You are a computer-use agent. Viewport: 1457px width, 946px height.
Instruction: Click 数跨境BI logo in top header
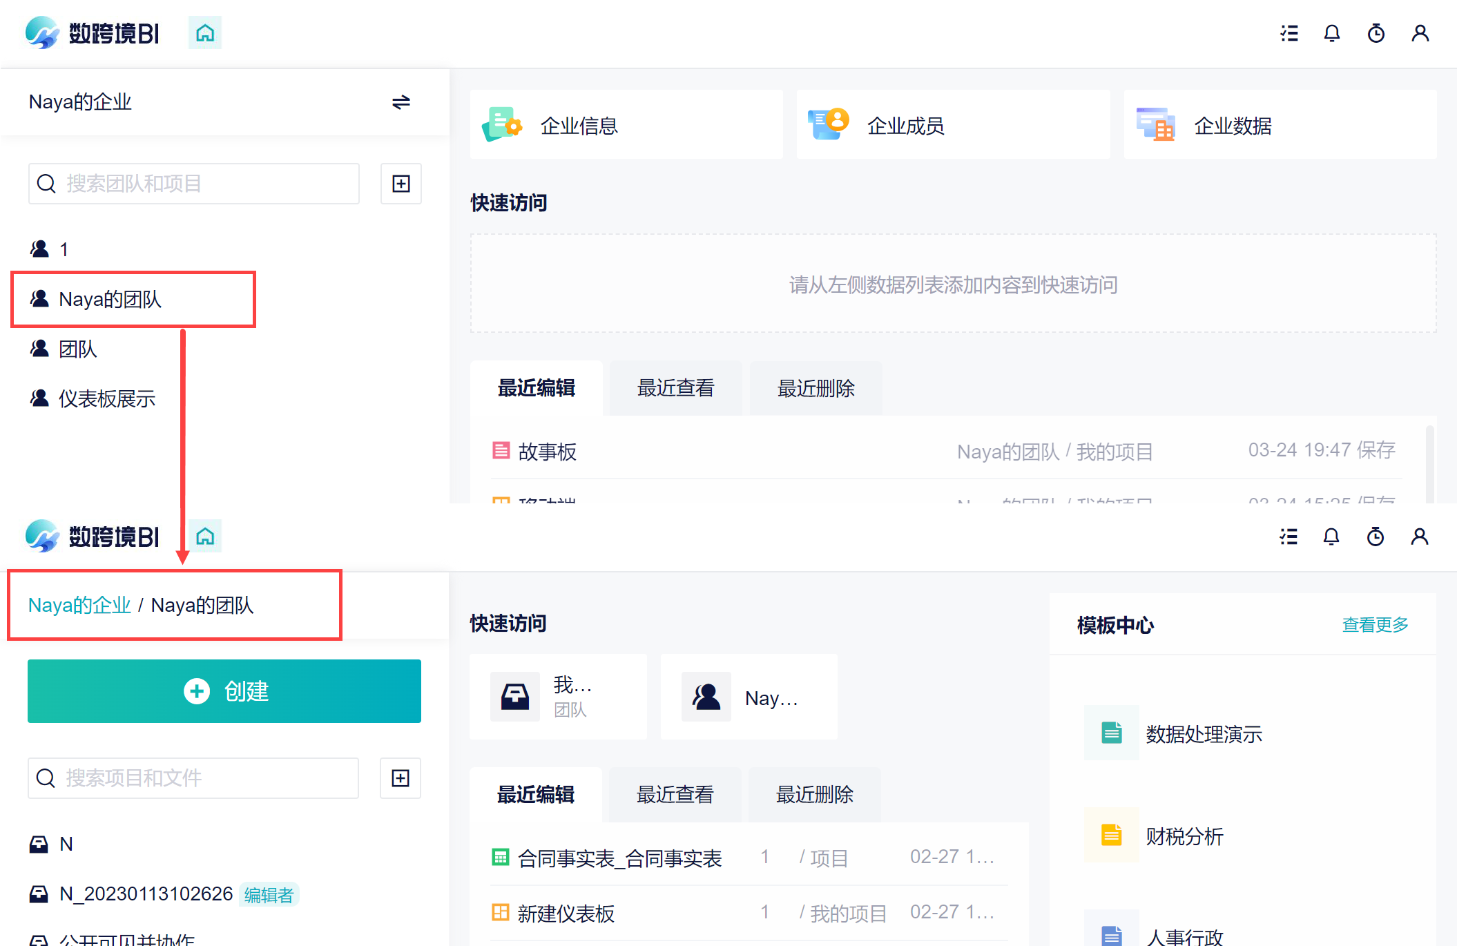click(93, 32)
